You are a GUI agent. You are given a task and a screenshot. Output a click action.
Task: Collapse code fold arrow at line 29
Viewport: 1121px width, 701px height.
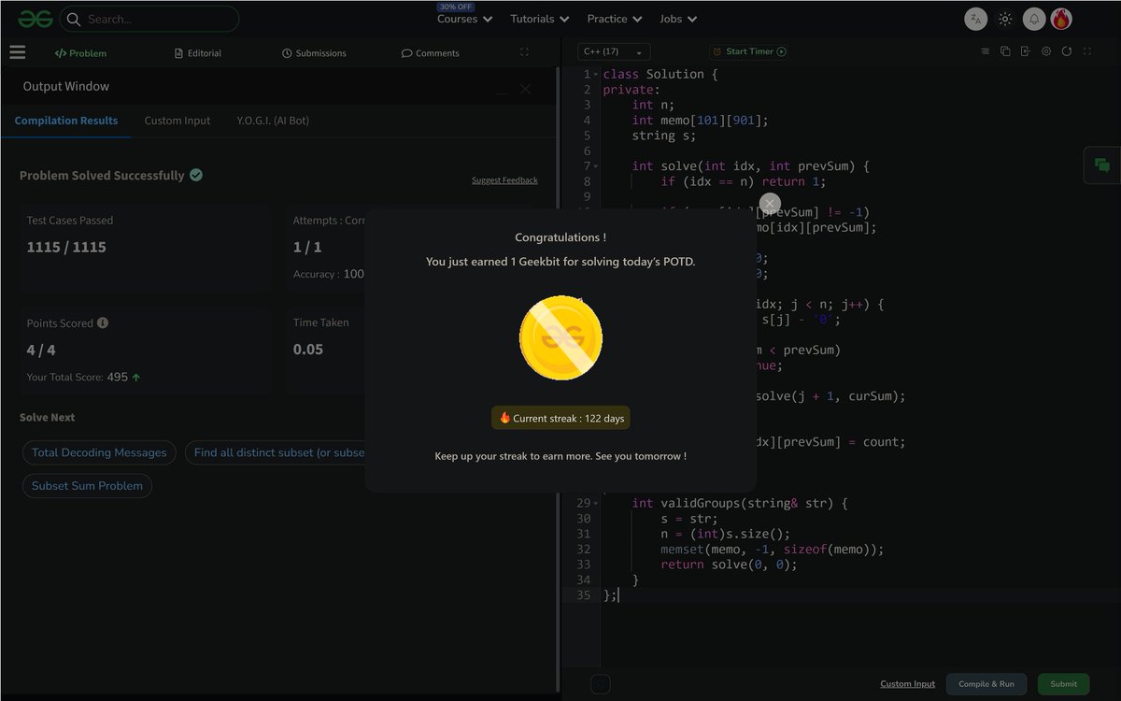click(x=596, y=504)
